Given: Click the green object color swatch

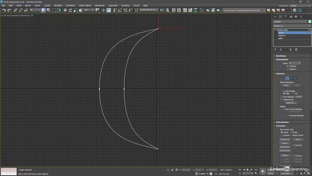Looking at the screenshot, I should 310,22.
